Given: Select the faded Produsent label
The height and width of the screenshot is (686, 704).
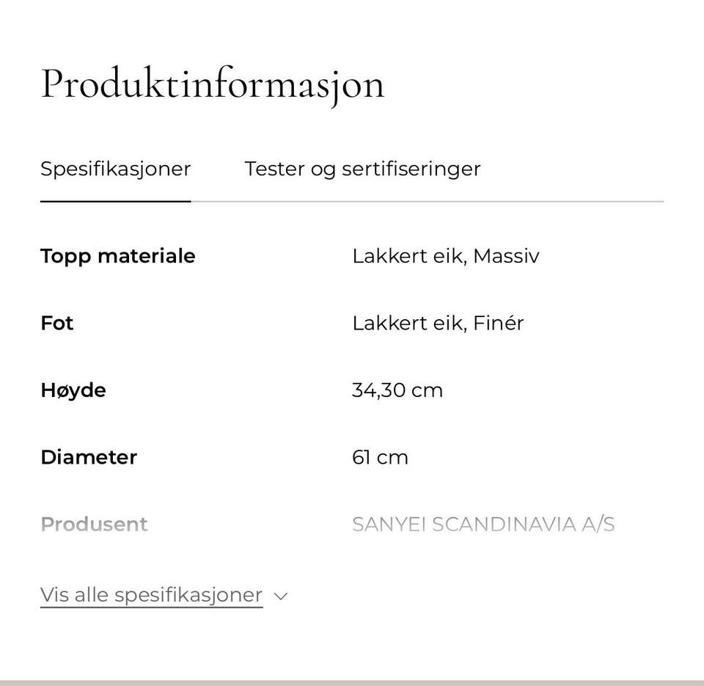Looking at the screenshot, I should point(94,525).
